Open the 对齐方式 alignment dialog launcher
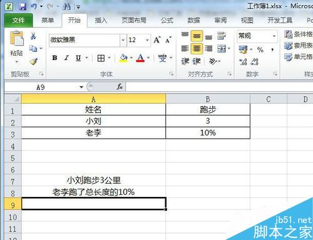 229,74
